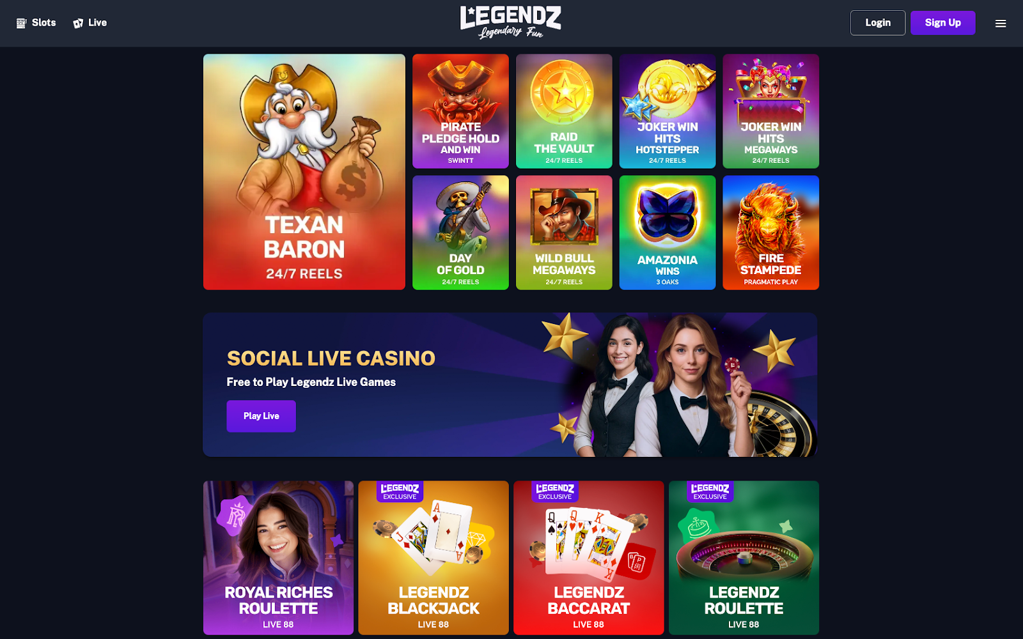Select the Raid the Vault game
Viewport: 1023px width, 639px height.
click(564, 111)
